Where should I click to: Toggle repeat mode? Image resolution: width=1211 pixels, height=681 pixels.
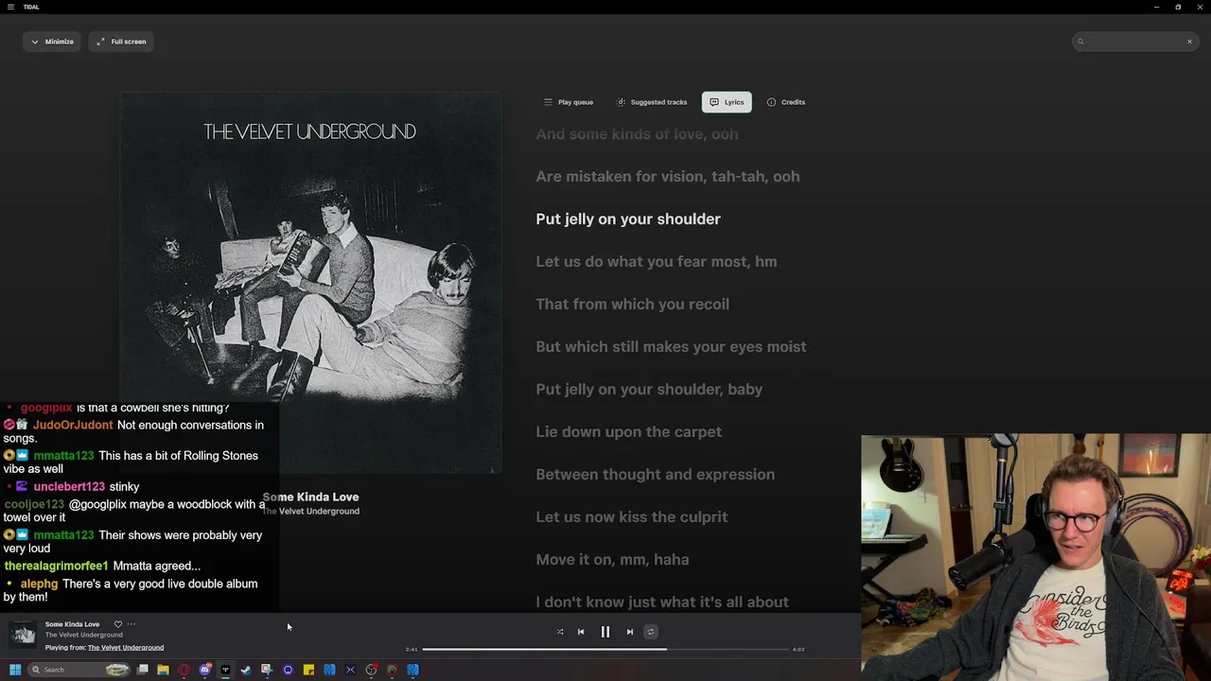tap(651, 632)
